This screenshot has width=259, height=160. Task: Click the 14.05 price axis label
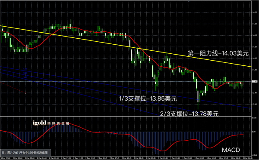254,58
